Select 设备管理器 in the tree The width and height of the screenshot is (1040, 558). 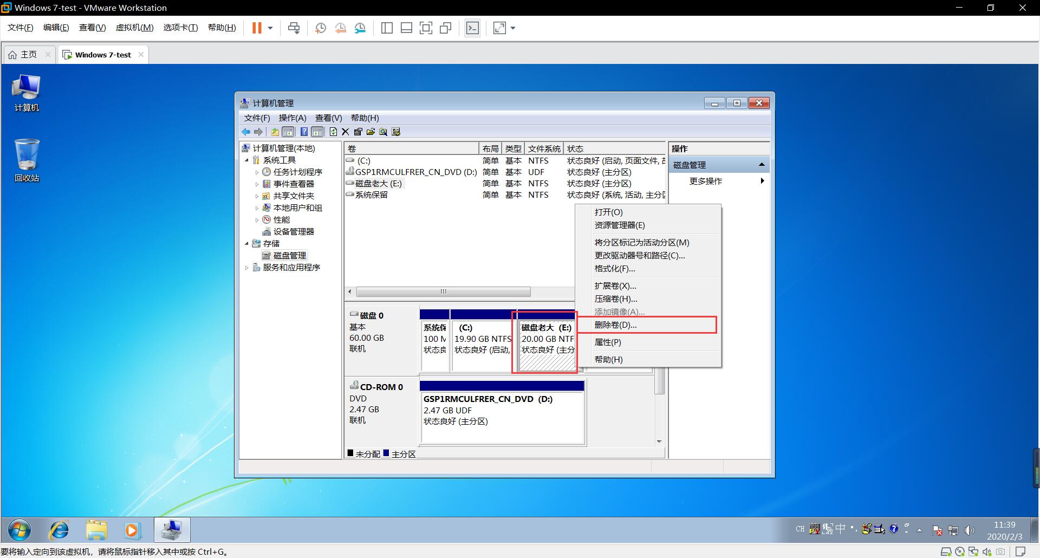(293, 231)
